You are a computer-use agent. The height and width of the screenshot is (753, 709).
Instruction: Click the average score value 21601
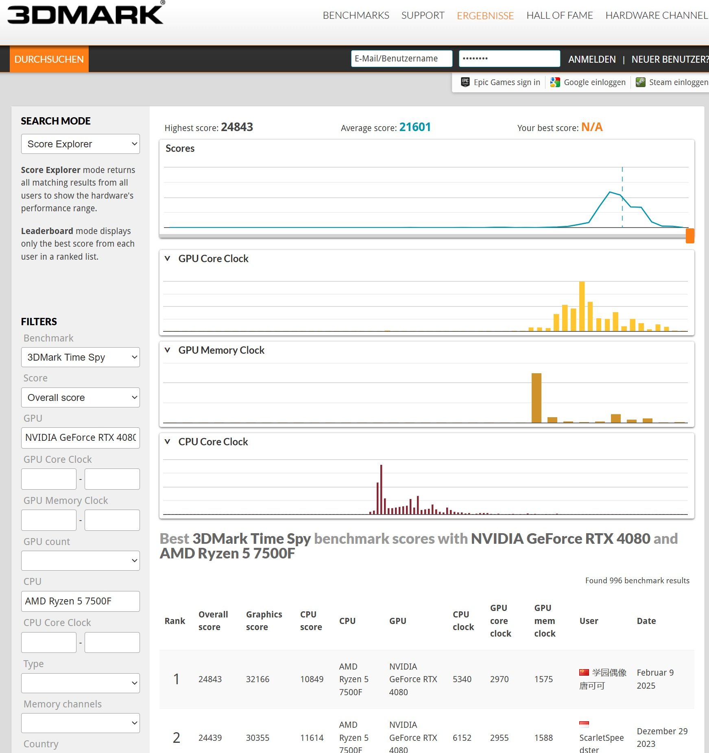click(415, 127)
